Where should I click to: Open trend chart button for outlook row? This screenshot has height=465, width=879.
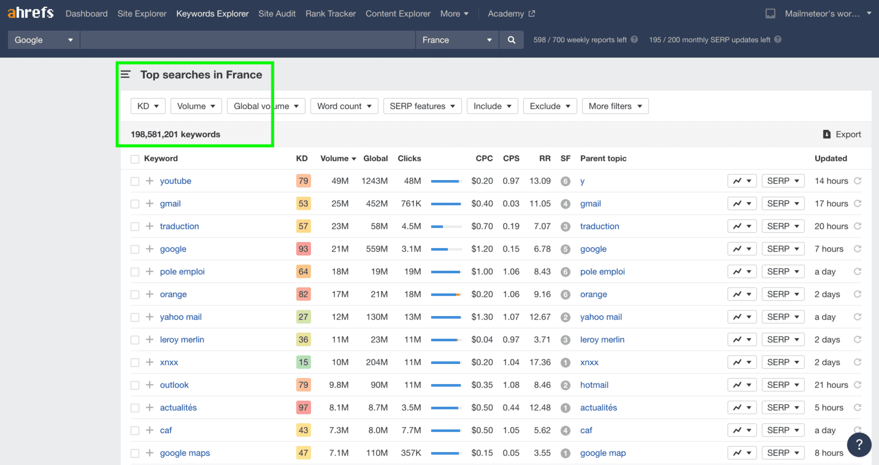click(x=742, y=385)
